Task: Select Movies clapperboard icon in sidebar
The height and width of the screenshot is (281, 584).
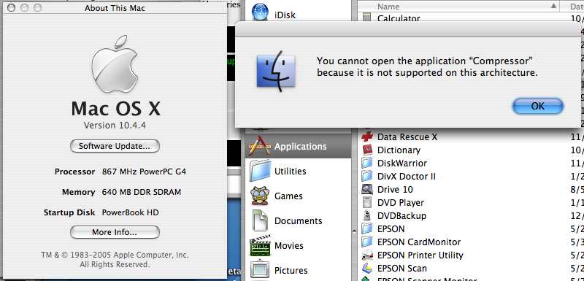Action: 260,245
